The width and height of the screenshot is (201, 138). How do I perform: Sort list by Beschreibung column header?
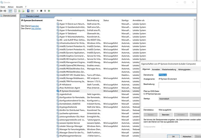click(x=94, y=20)
